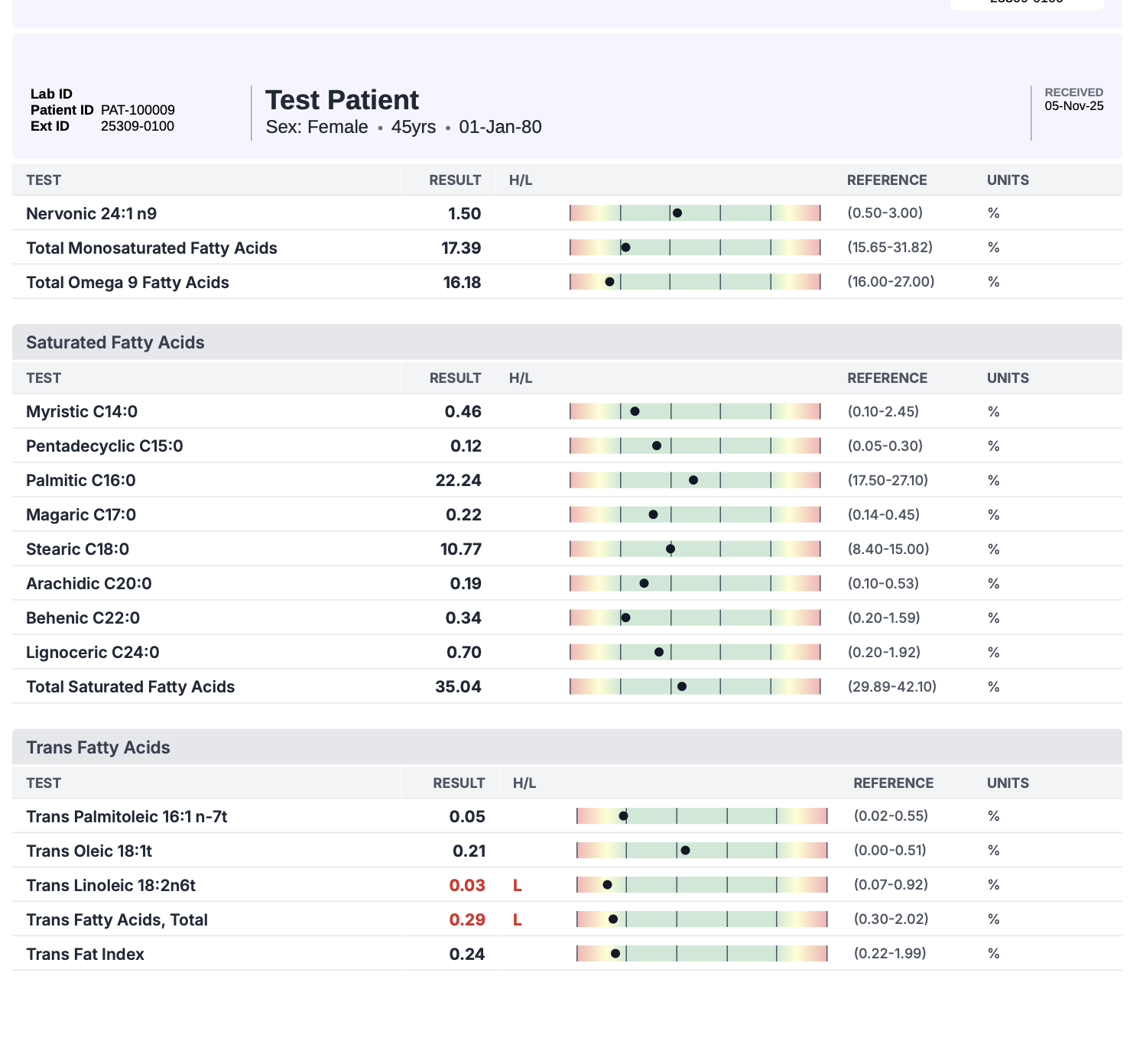Click the Patient ID value PAT-100009
Viewport: 1130px width, 1047px height.
coord(138,110)
